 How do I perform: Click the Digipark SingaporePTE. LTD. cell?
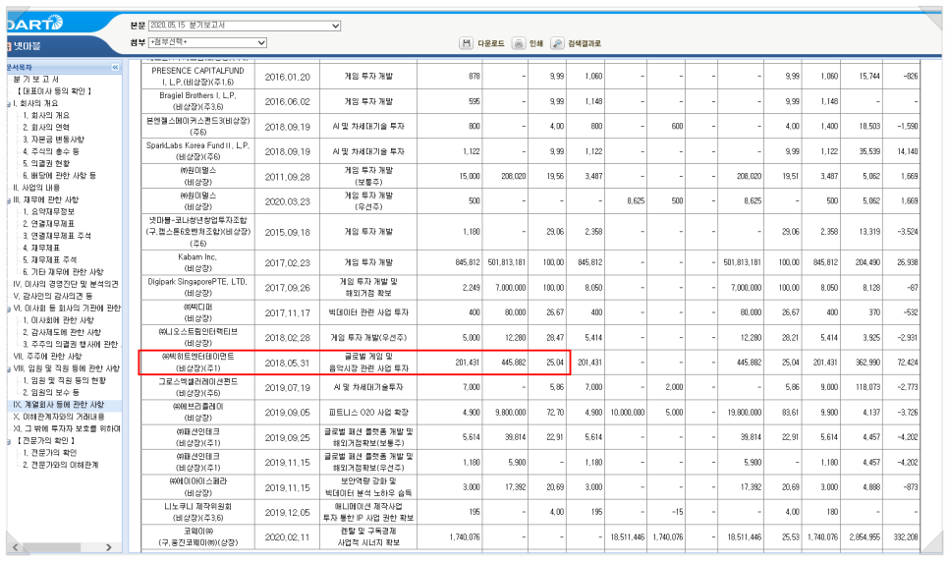pos(197,287)
